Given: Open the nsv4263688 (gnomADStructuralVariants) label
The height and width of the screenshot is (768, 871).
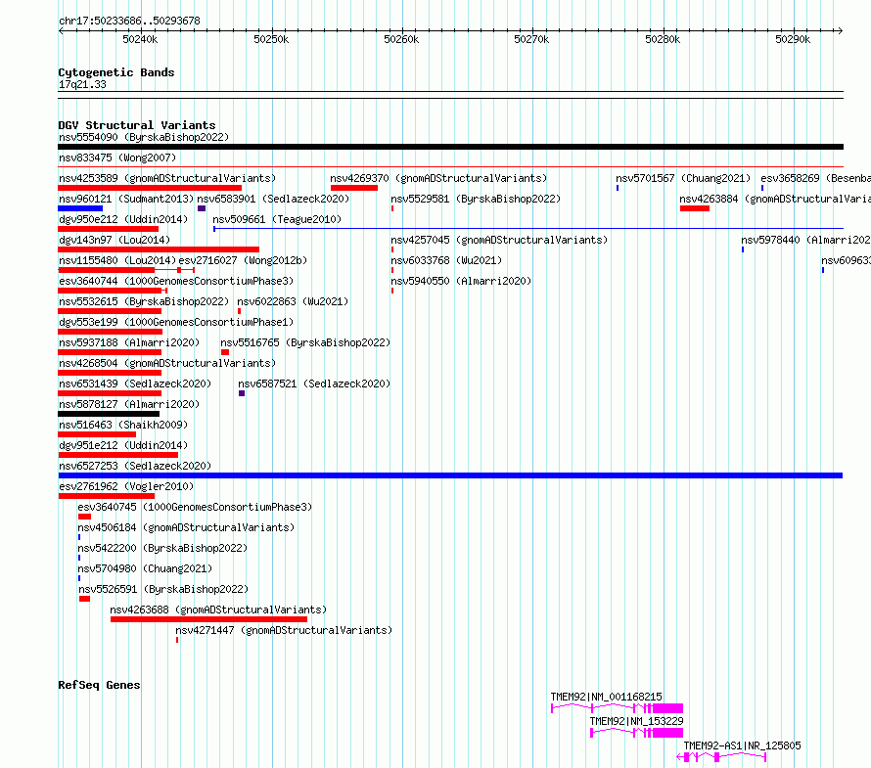Looking at the screenshot, I should pyautogui.click(x=218, y=610).
